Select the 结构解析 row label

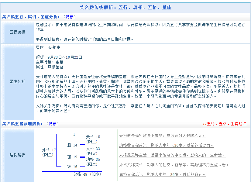[x=17, y=155]
